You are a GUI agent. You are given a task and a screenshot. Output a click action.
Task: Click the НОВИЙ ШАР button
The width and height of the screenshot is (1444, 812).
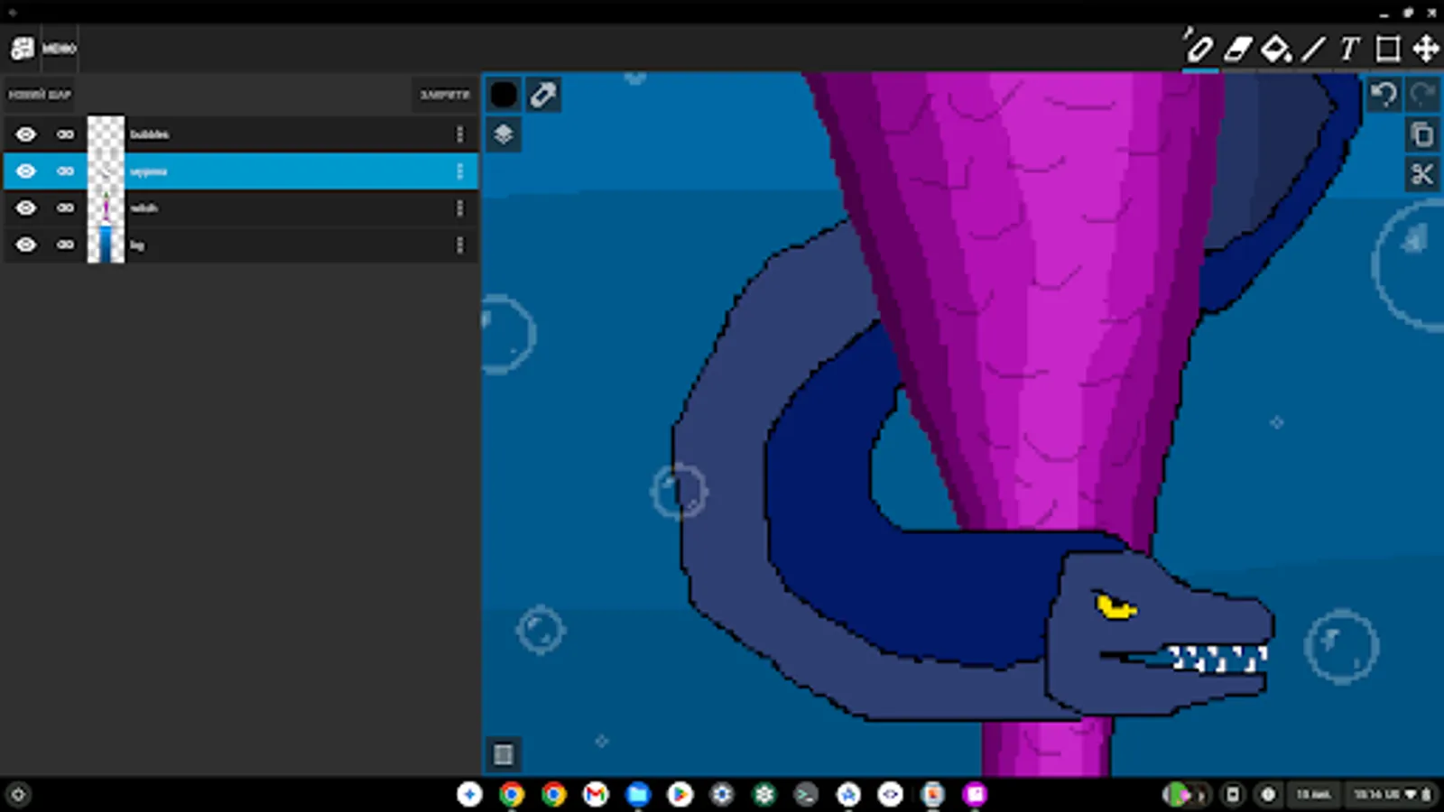(40, 94)
